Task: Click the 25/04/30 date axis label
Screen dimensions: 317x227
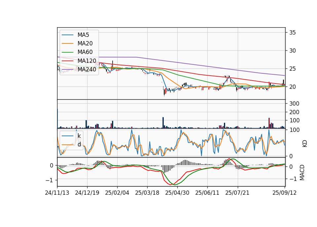Action: [x=177, y=193]
